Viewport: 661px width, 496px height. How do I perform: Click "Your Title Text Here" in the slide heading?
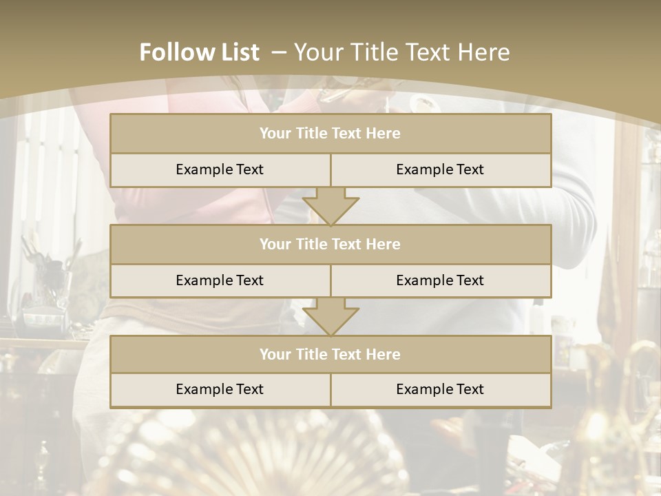[401, 52]
